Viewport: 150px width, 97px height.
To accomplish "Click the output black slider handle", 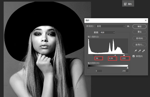I will click(x=88, y=68).
